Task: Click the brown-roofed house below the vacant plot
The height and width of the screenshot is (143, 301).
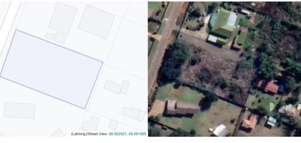Action: click(x=182, y=108)
